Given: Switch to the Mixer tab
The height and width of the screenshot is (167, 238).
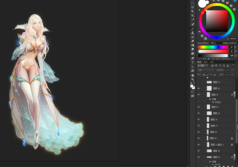Looking at the screenshot, I should click(x=213, y=43).
